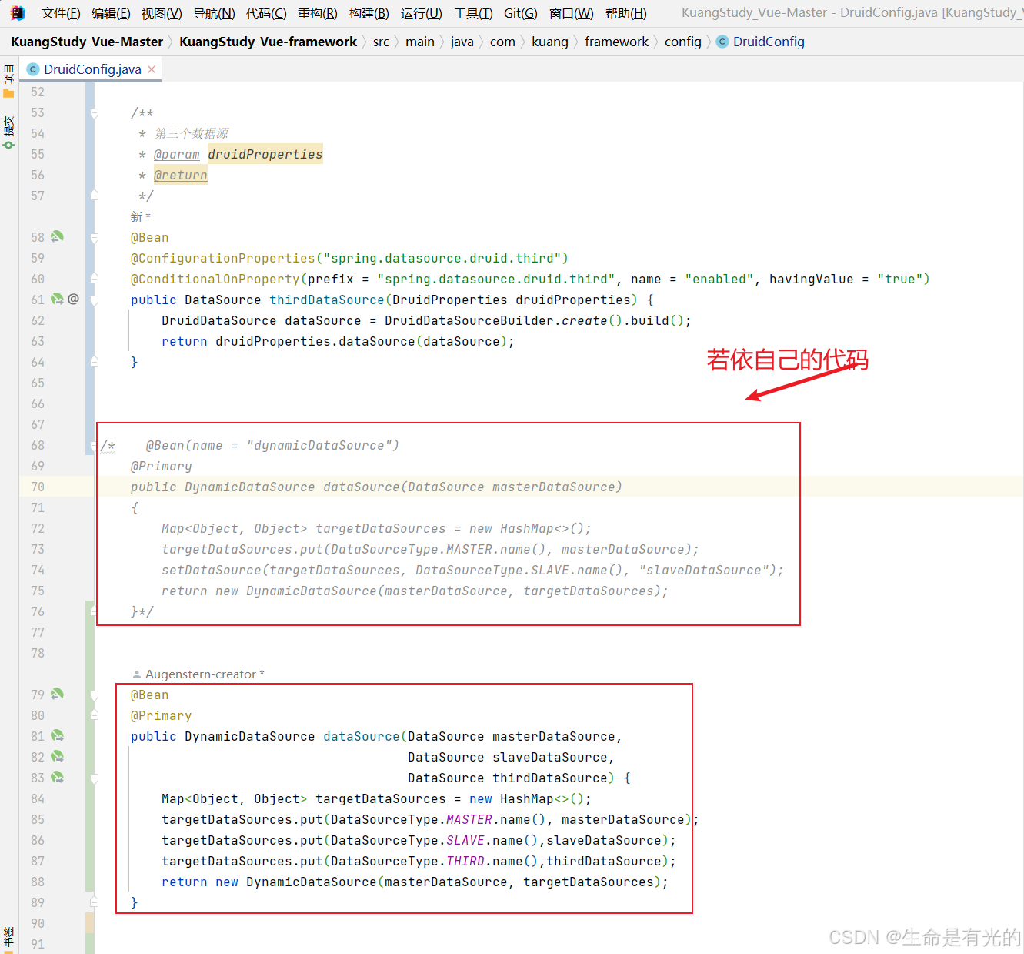Open the 重构(R) menu
The width and height of the screenshot is (1024, 954).
(318, 13)
